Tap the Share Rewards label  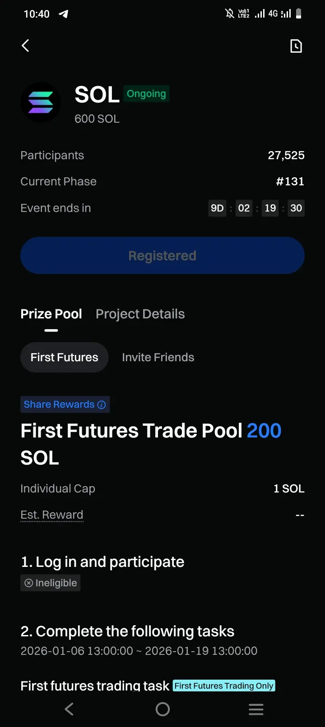coord(59,405)
